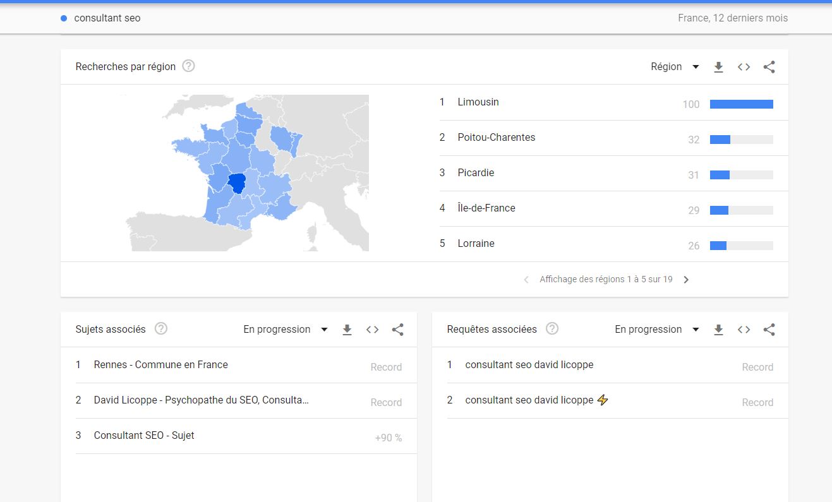Open Requêtes associées En progression dropdown

657,330
